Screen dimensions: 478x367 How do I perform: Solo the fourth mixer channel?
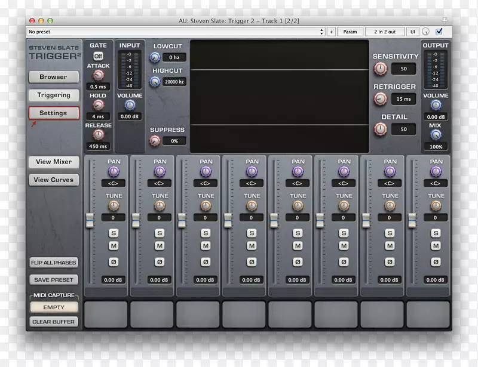tap(252, 233)
